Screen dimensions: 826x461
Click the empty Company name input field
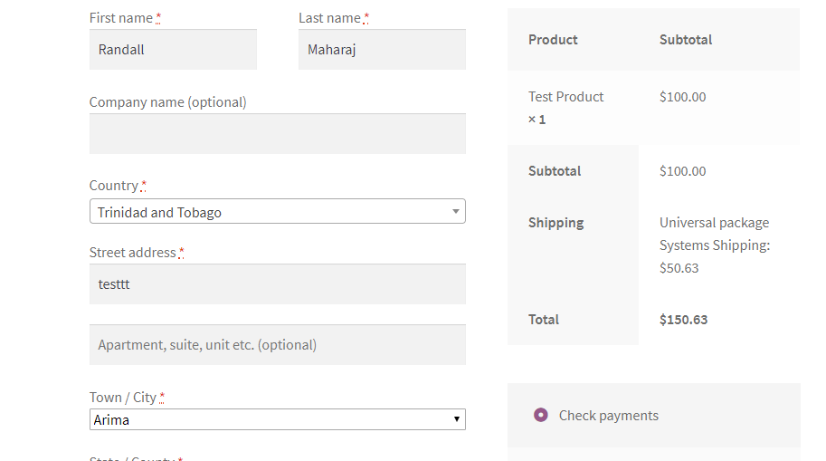click(277, 134)
